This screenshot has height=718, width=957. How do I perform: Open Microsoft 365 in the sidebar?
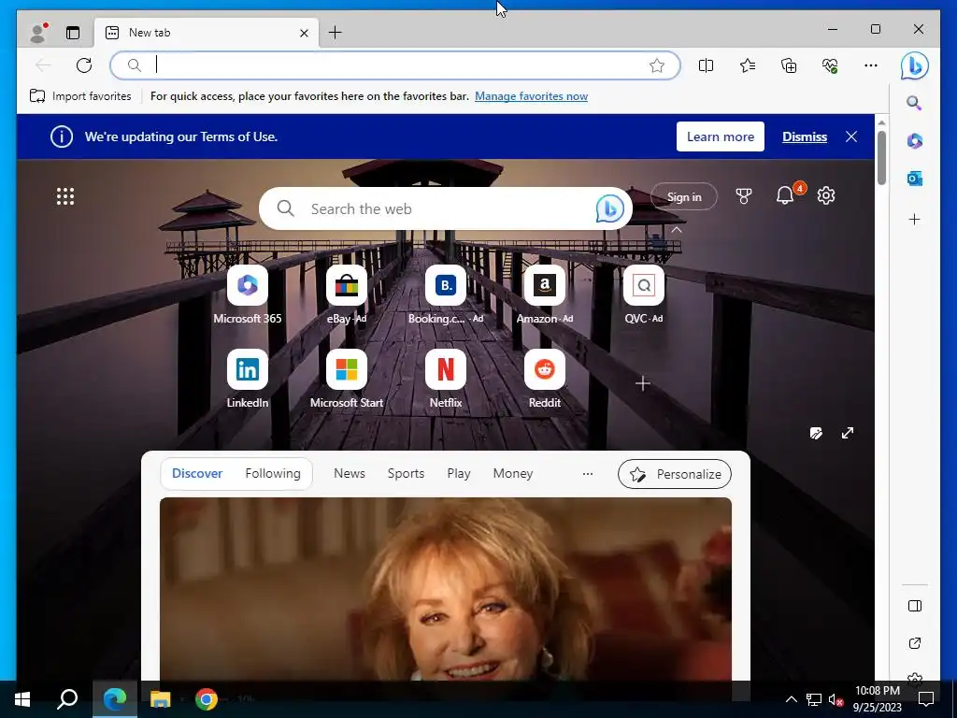tap(914, 141)
